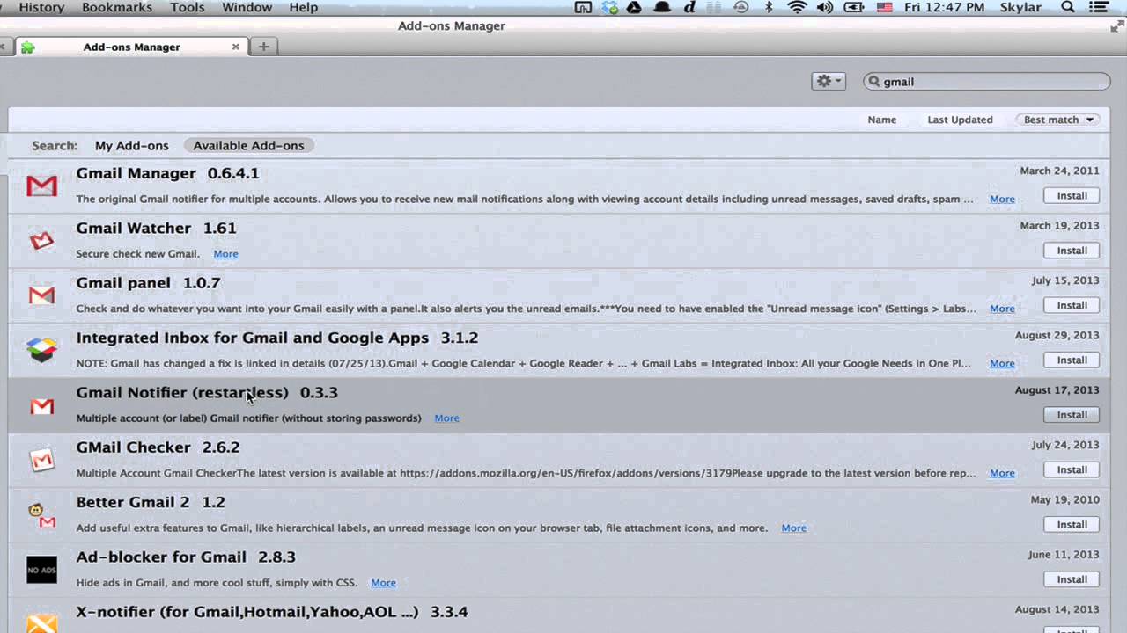This screenshot has height=633, width=1127.
Task: Select the Add-ons Manager tab
Action: (x=131, y=47)
